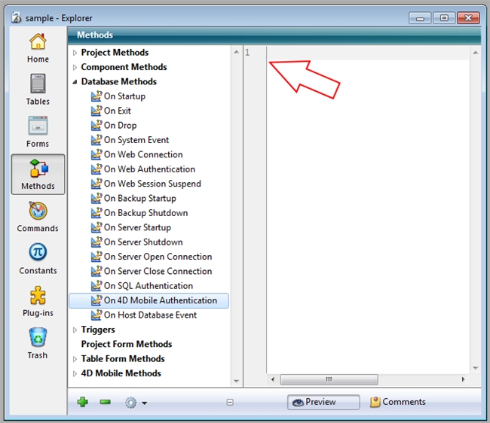Select On Startup database method
The height and width of the screenshot is (423, 490).
124,96
